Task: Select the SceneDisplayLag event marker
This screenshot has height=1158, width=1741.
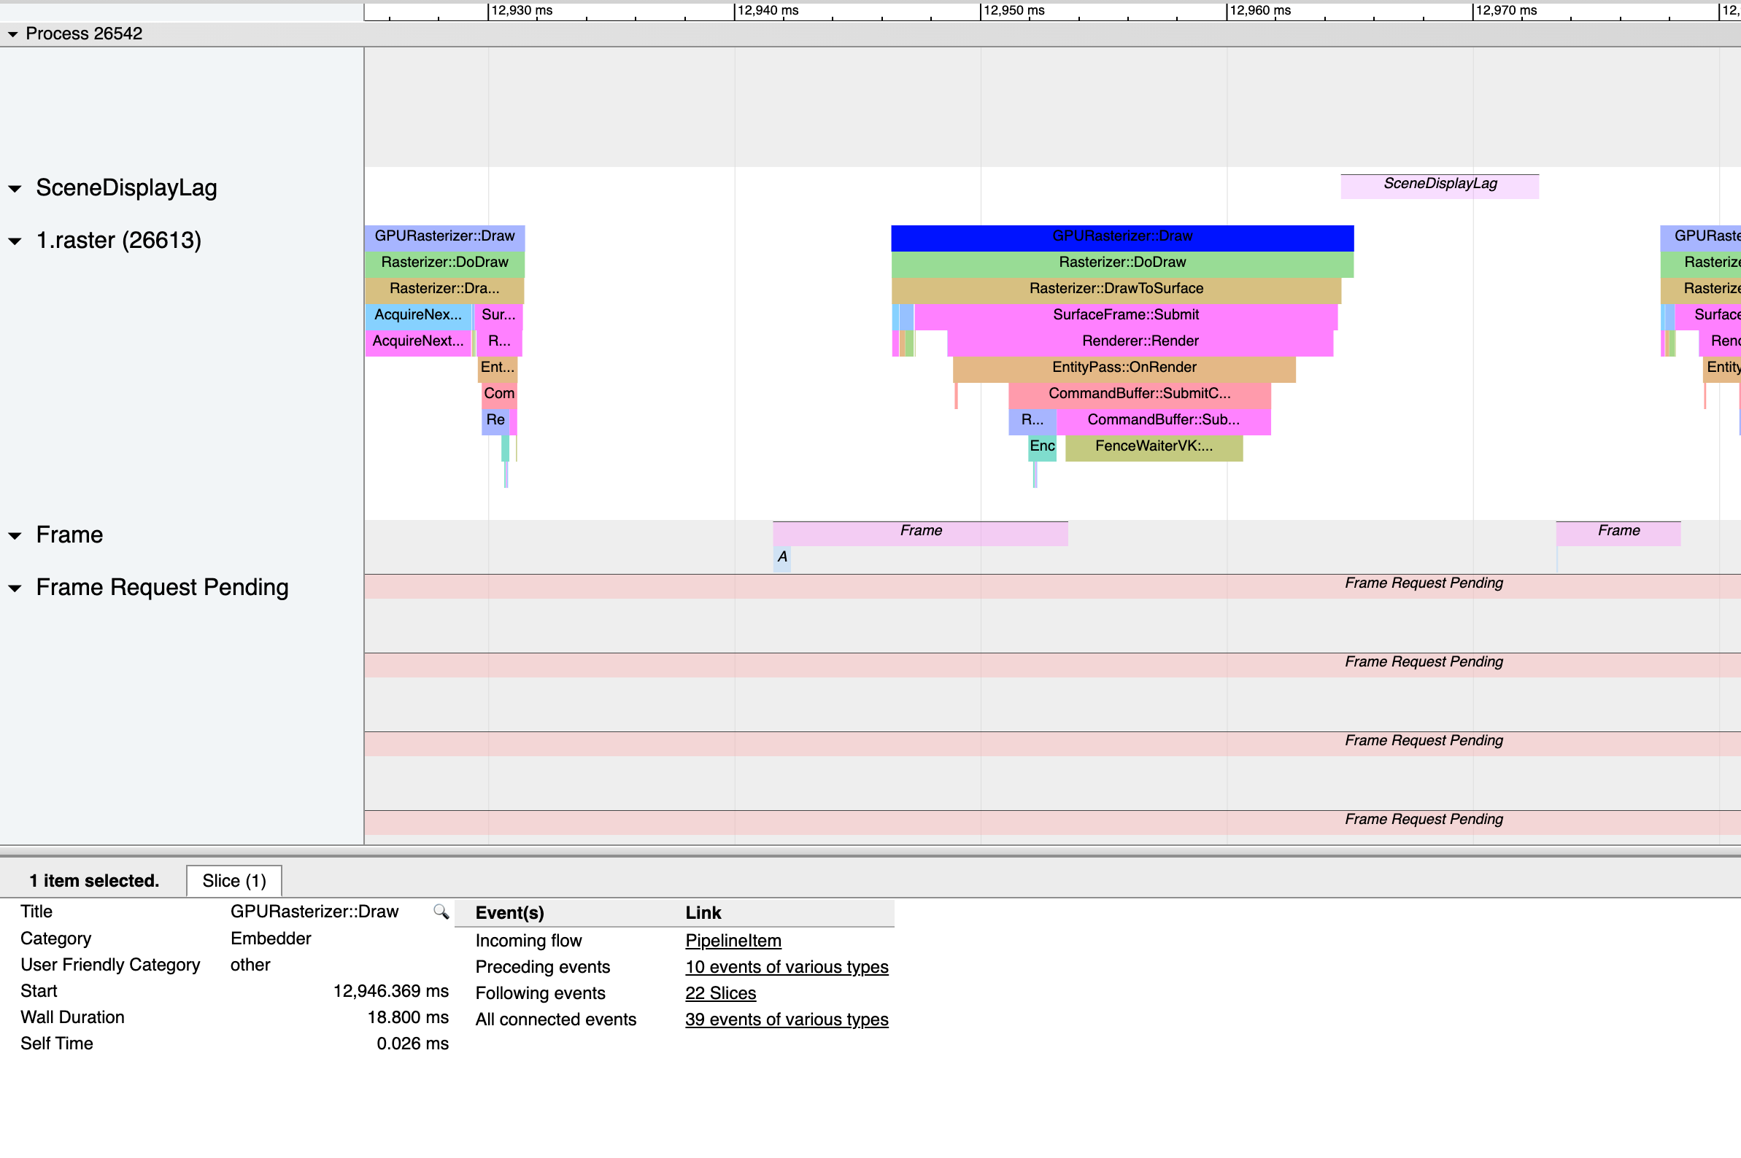Action: tap(1440, 184)
